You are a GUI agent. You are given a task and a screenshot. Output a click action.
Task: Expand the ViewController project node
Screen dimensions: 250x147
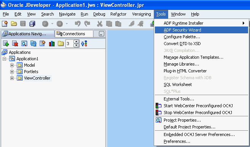click(12, 78)
